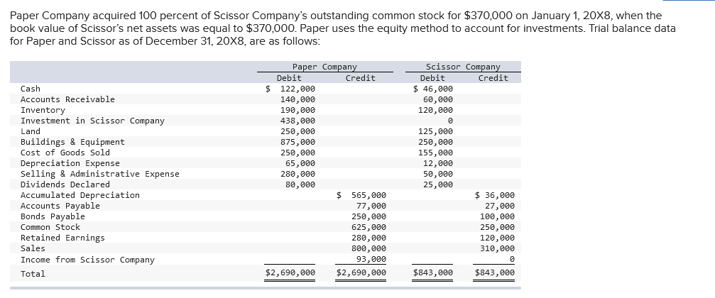Click the 'Accumulated Depreciation' label
The image size is (715, 298).
pos(80,195)
